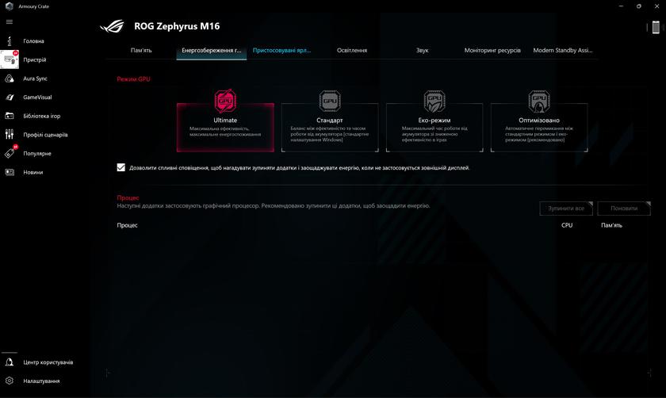Click the Бібліотека ігор sidebar icon

[x=10, y=116]
